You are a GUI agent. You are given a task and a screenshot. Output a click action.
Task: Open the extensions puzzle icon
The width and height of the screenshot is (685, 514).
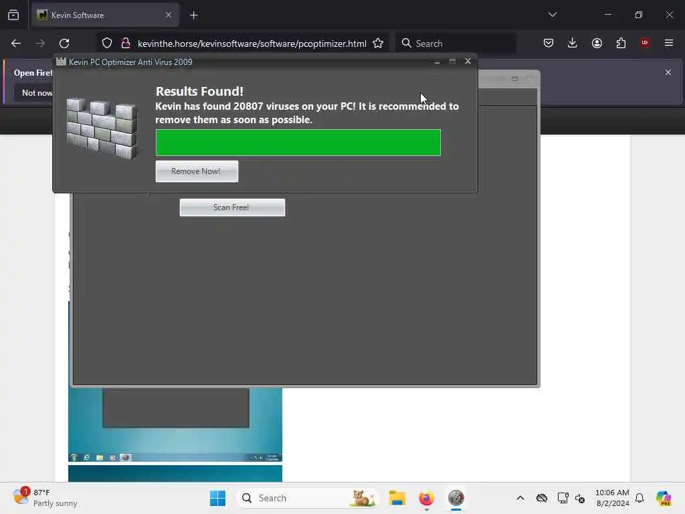pyautogui.click(x=621, y=43)
